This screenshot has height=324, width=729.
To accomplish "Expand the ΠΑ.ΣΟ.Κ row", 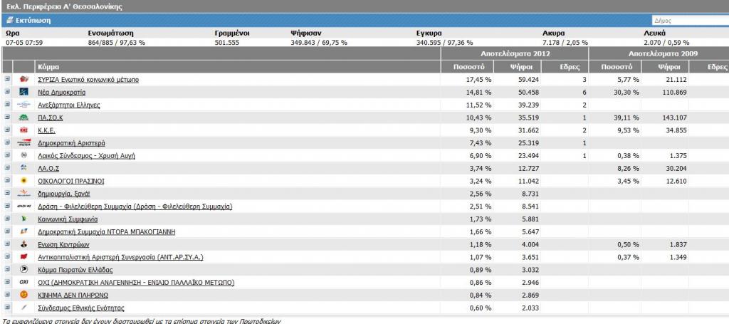I will click(7, 117).
